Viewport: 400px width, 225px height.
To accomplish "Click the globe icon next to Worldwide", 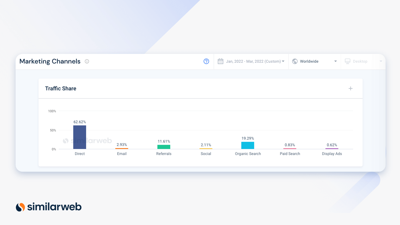I will point(294,61).
